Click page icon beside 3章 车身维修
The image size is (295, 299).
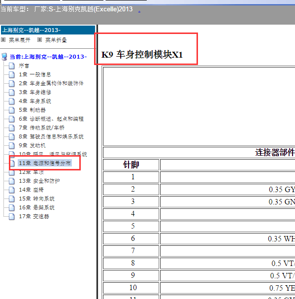coord(12,92)
